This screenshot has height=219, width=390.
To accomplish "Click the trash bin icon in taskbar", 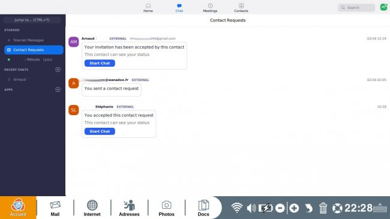I will 323,208.
